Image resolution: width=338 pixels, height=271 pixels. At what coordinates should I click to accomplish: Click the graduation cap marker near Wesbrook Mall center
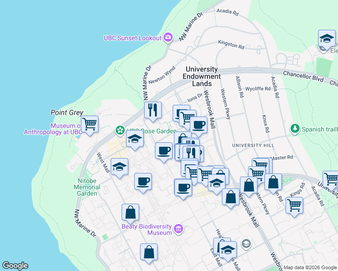coord(216,183)
